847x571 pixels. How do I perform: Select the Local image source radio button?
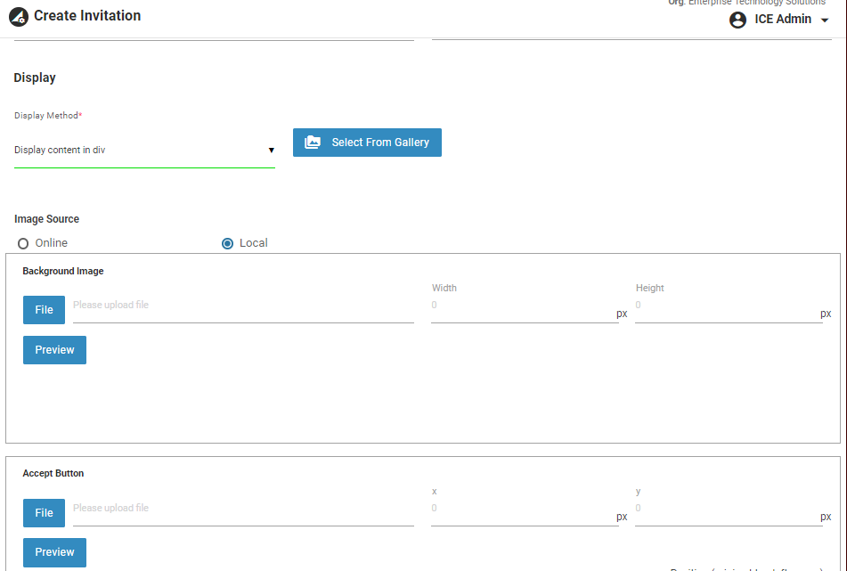pyautogui.click(x=227, y=243)
